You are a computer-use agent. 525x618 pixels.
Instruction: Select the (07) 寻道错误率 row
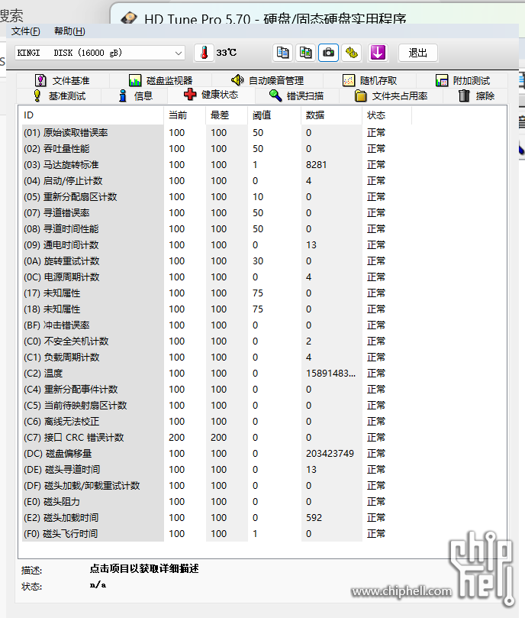[x=217, y=213]
